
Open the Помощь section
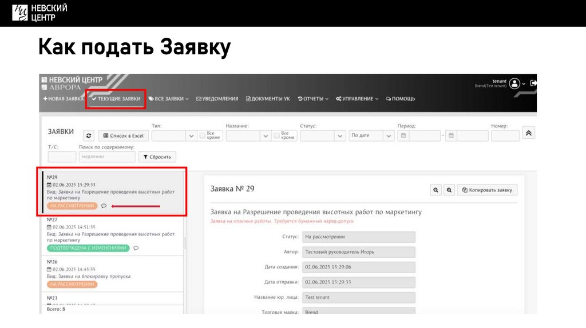click(401, 99)
